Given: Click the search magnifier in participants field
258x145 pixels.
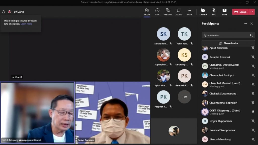Looking at the screenshot, I should click(x=251, y=35).
